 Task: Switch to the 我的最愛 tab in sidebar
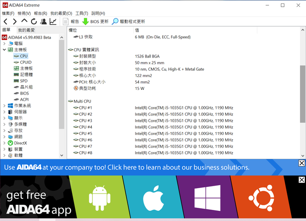[x=26, y=30]
